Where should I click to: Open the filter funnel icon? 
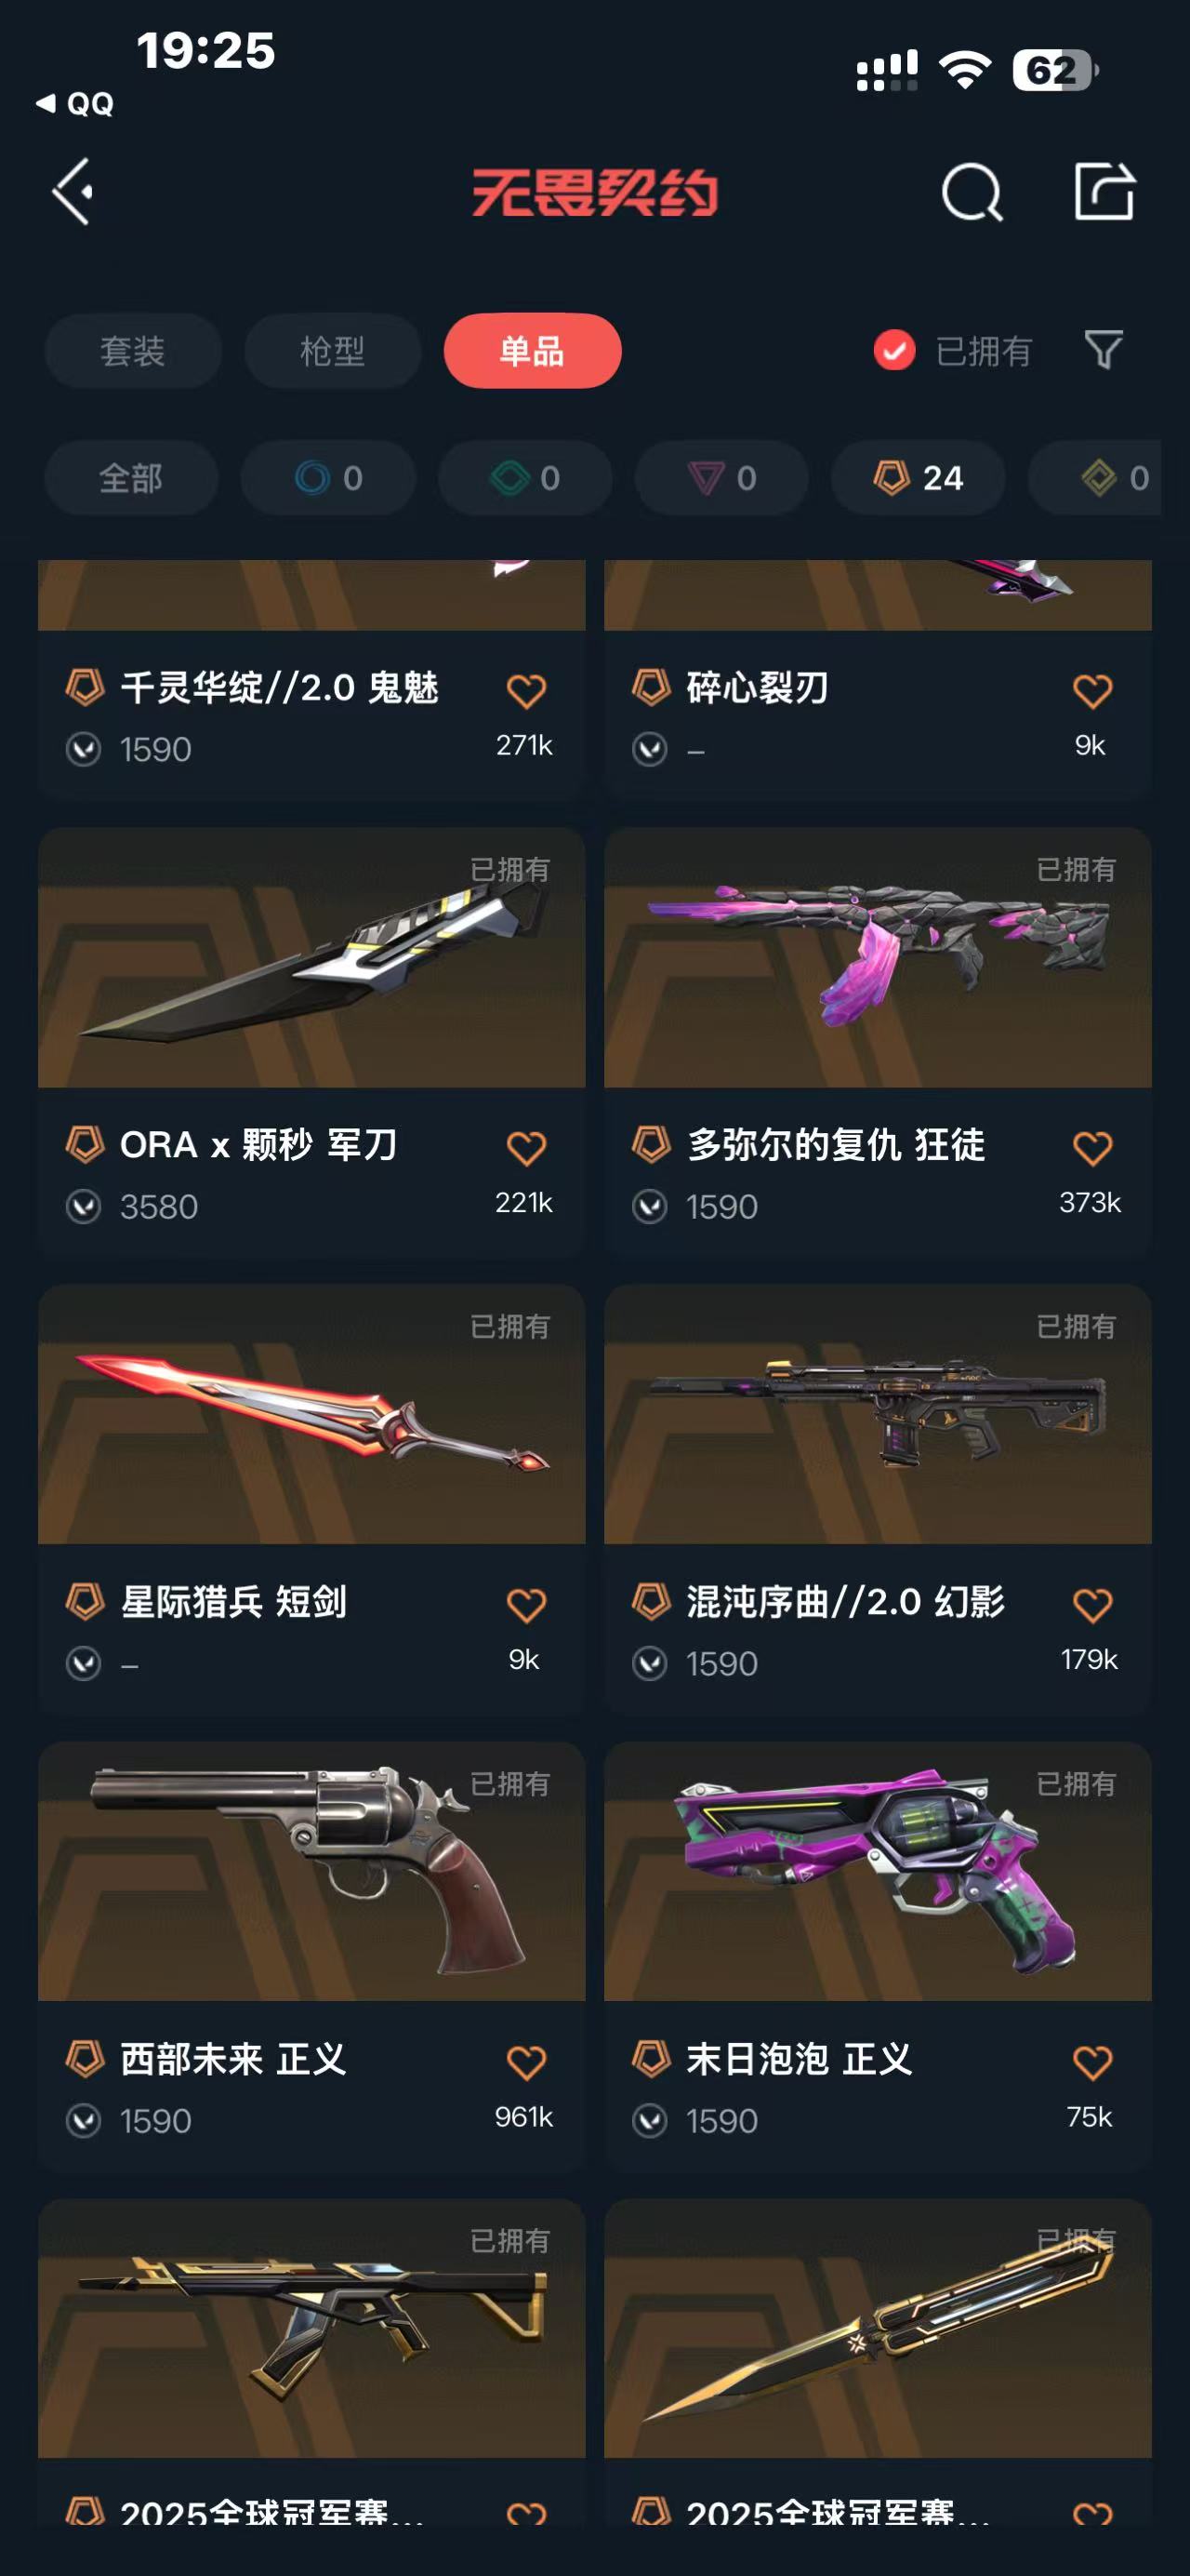point(1103,350)
